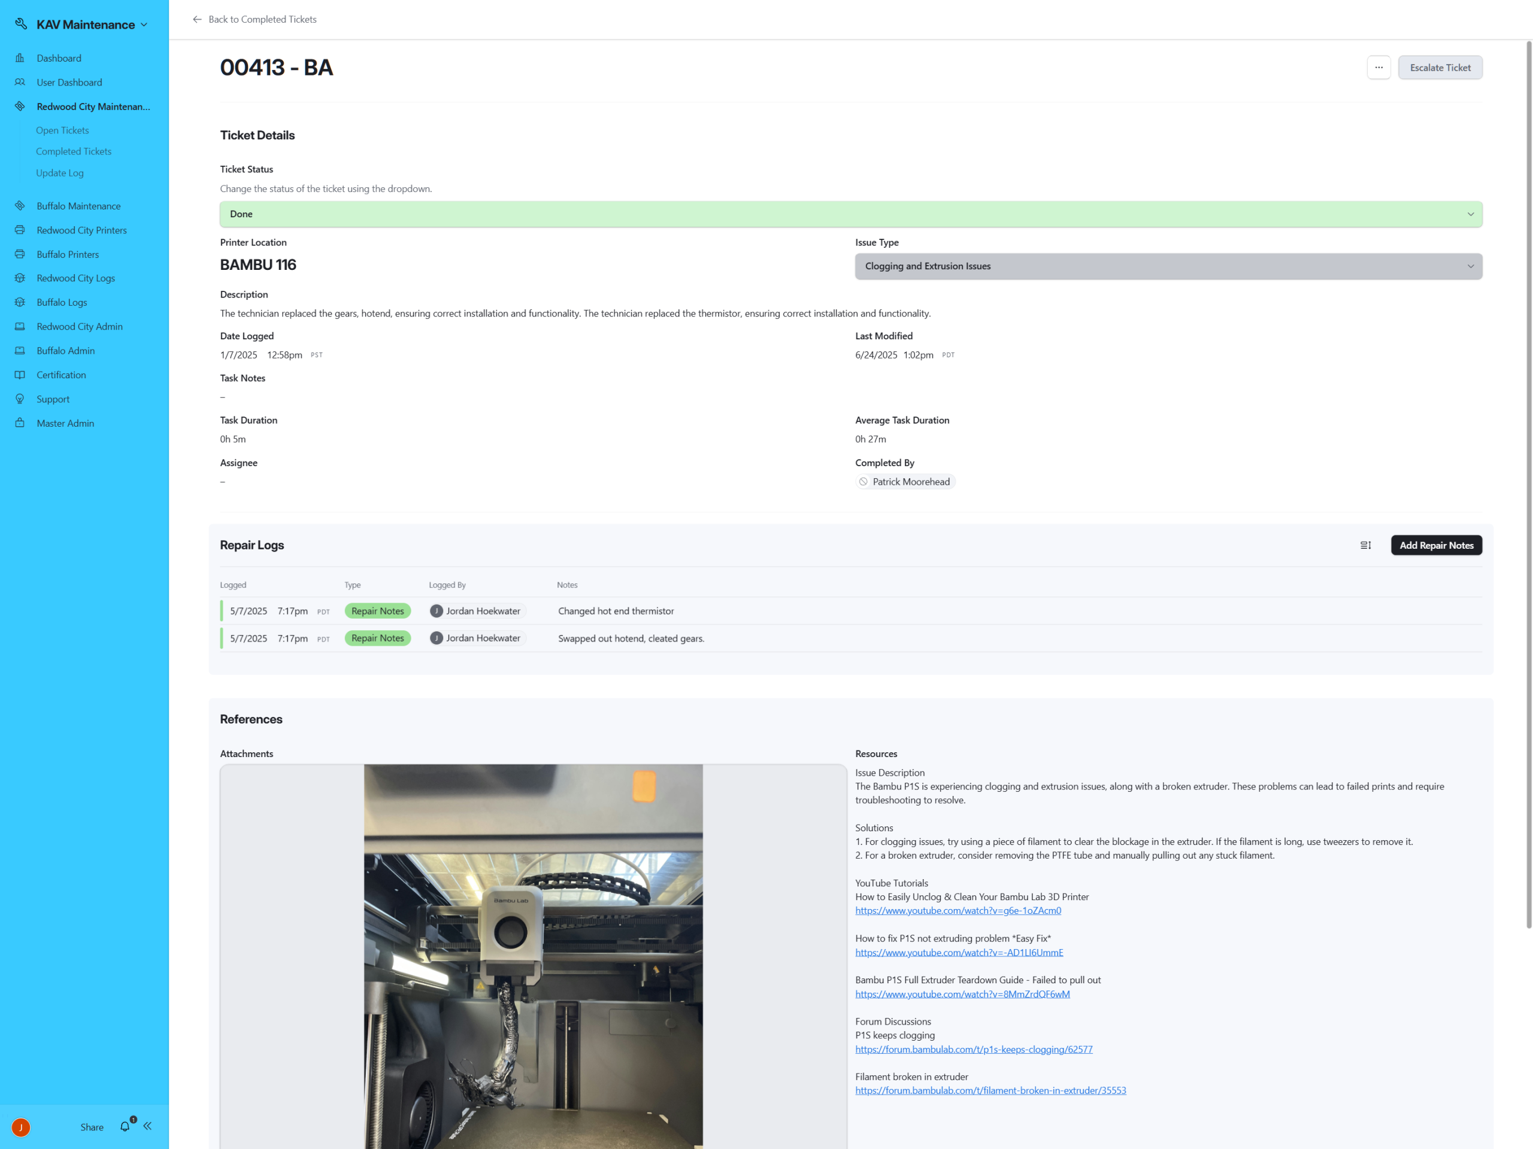The image size is (1533, 1149).
Task: Open the three-dots more options menu
Action: [1379, 67]
